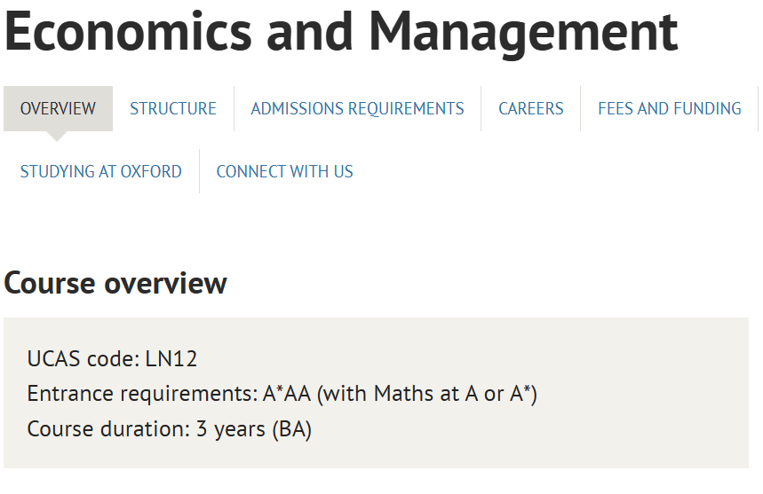Screen dimensions: 763x494
Task: Click the Connect With Us tab
Action: point(284,172)
